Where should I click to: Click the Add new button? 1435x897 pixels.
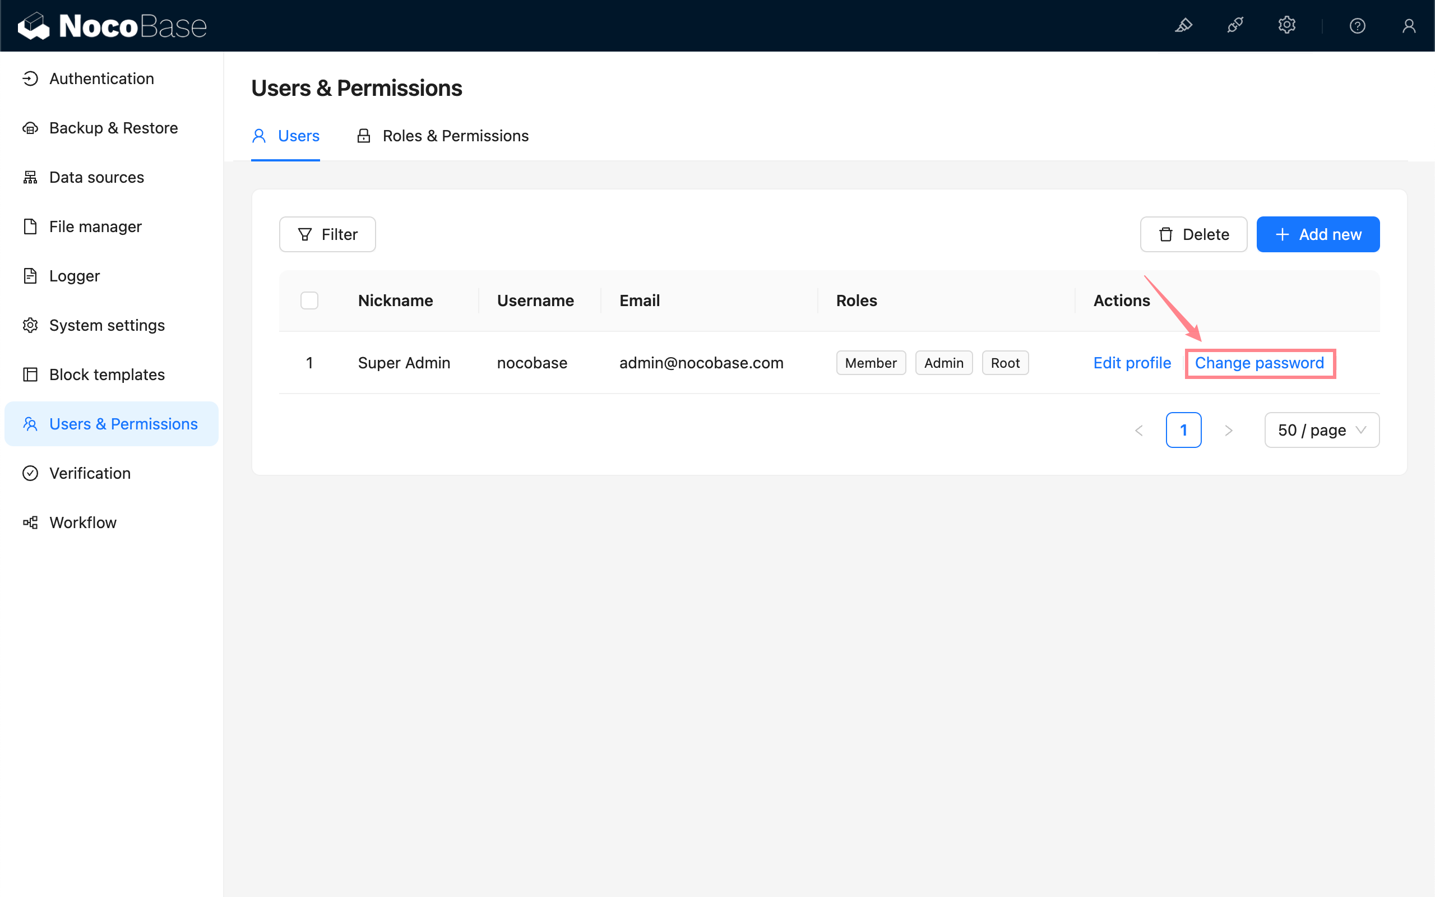tap(1318, 234)
